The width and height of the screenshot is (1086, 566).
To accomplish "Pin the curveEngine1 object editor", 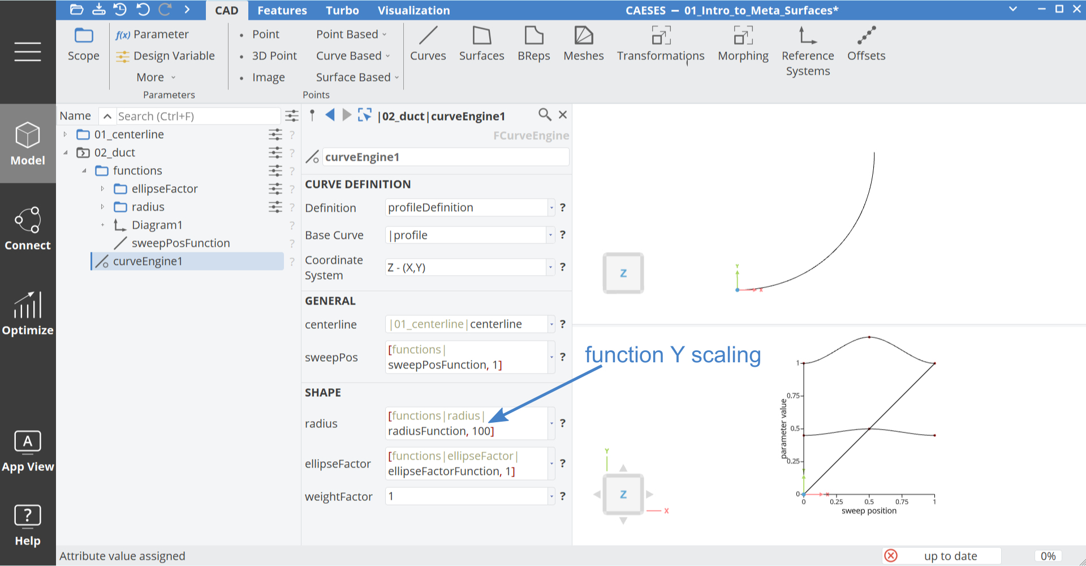I will click(312, 115).
